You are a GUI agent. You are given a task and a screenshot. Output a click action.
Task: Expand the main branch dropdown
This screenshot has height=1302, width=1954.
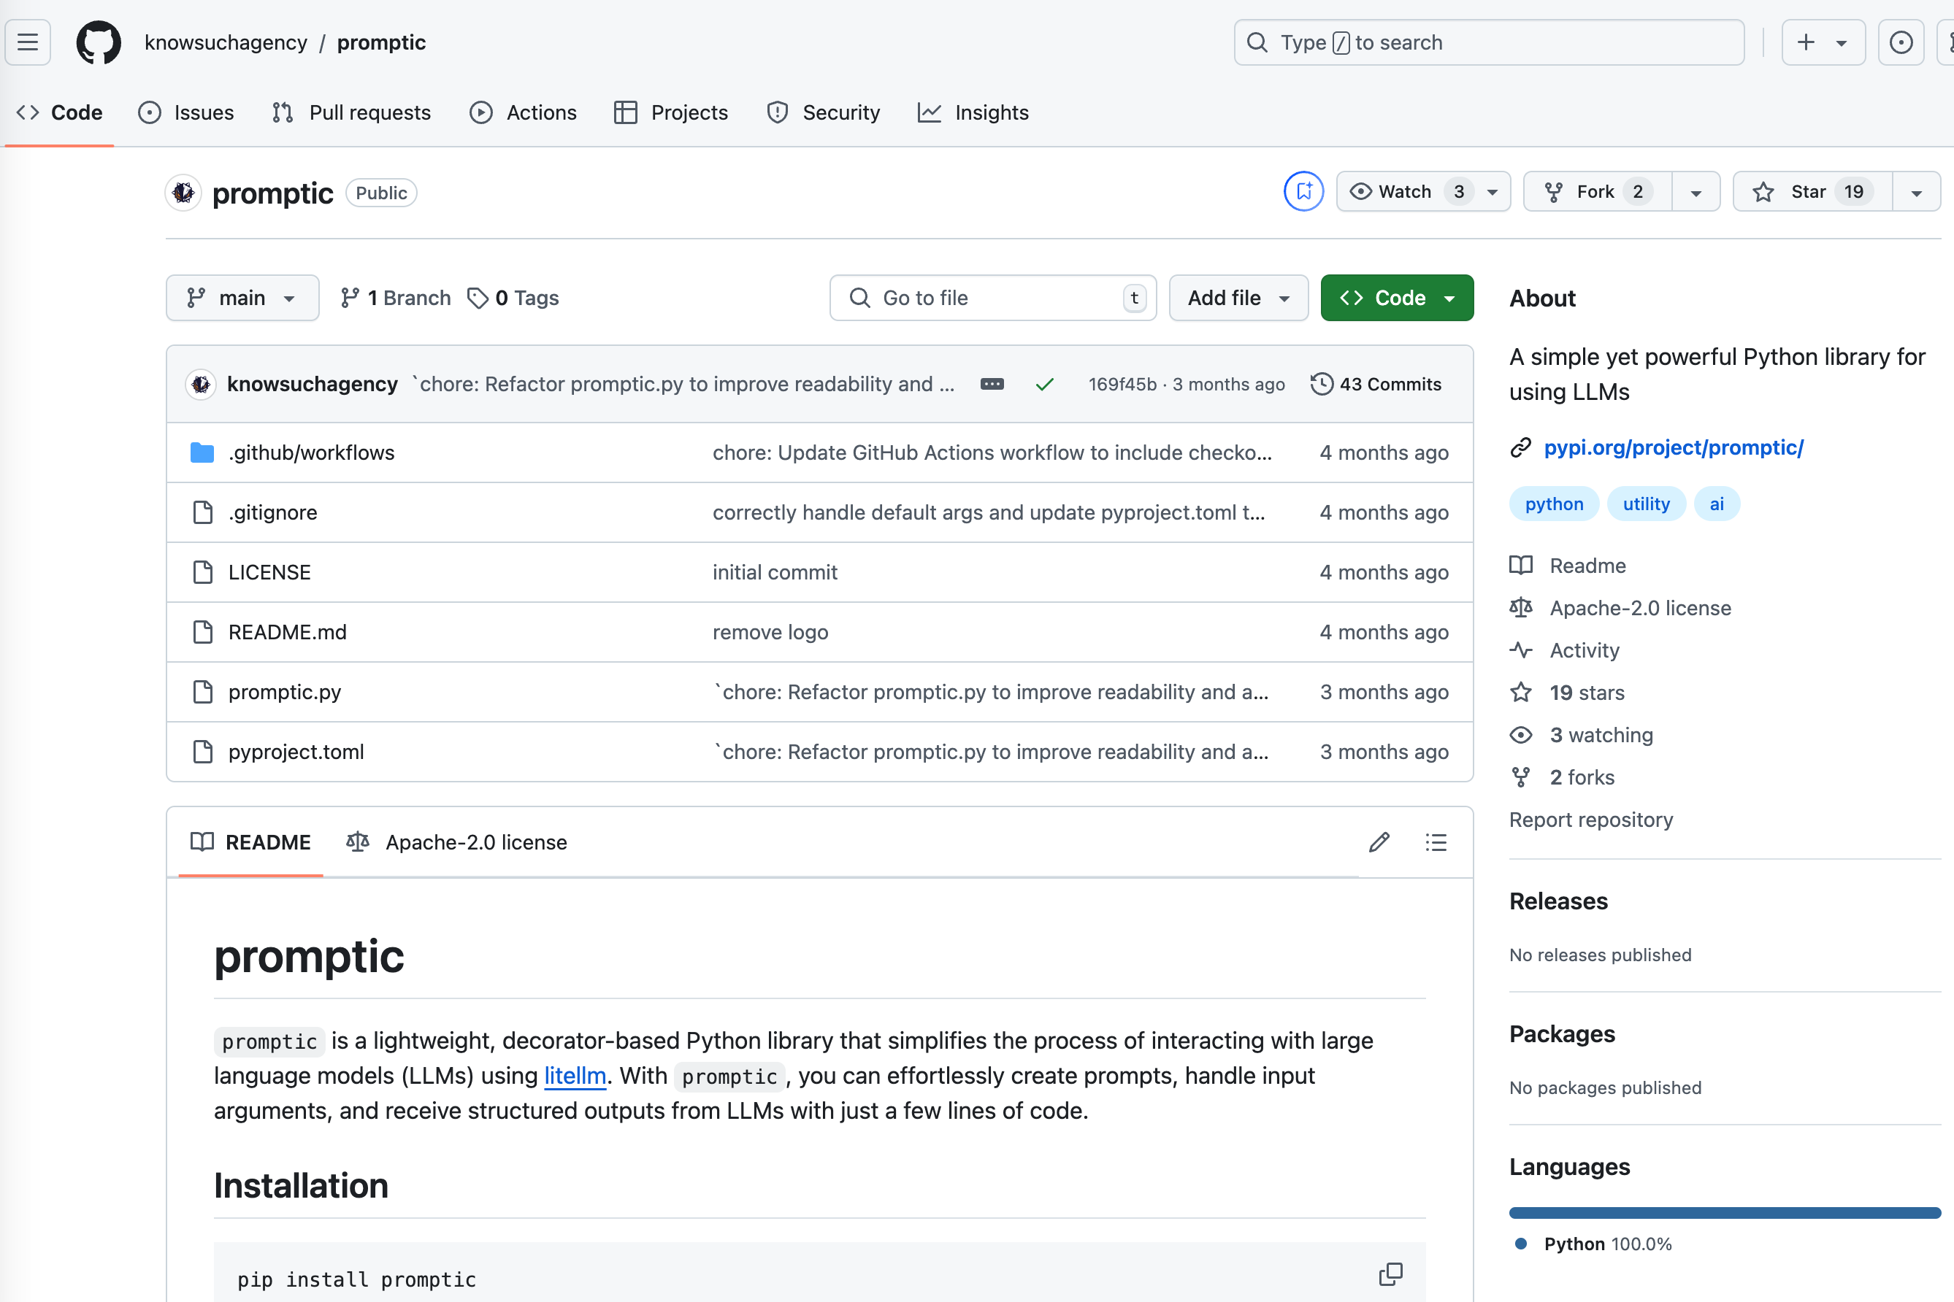[242, 298]
